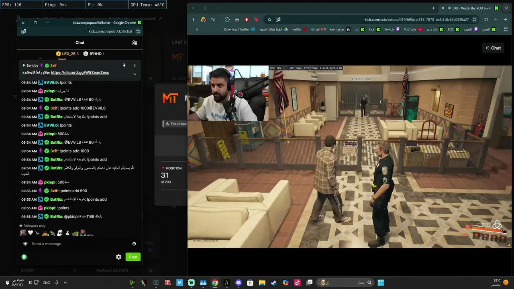Open the Tp extension icon
This screenshot has width=514, height=289.
[x=256, y=19]
